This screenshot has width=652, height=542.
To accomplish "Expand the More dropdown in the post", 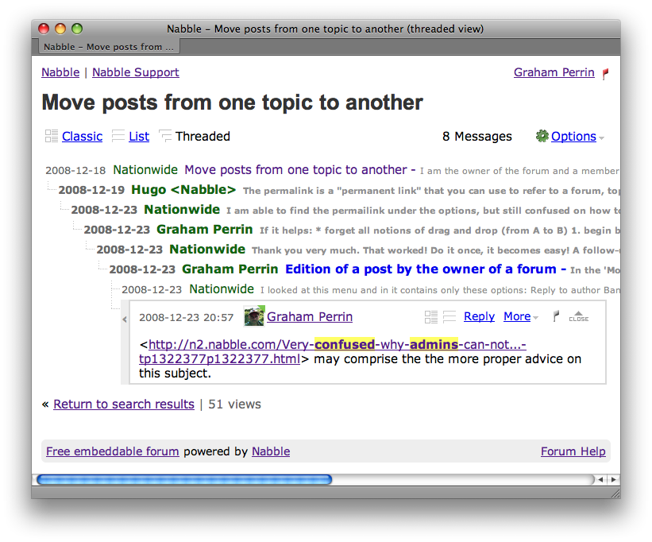I will pos(520,316).
